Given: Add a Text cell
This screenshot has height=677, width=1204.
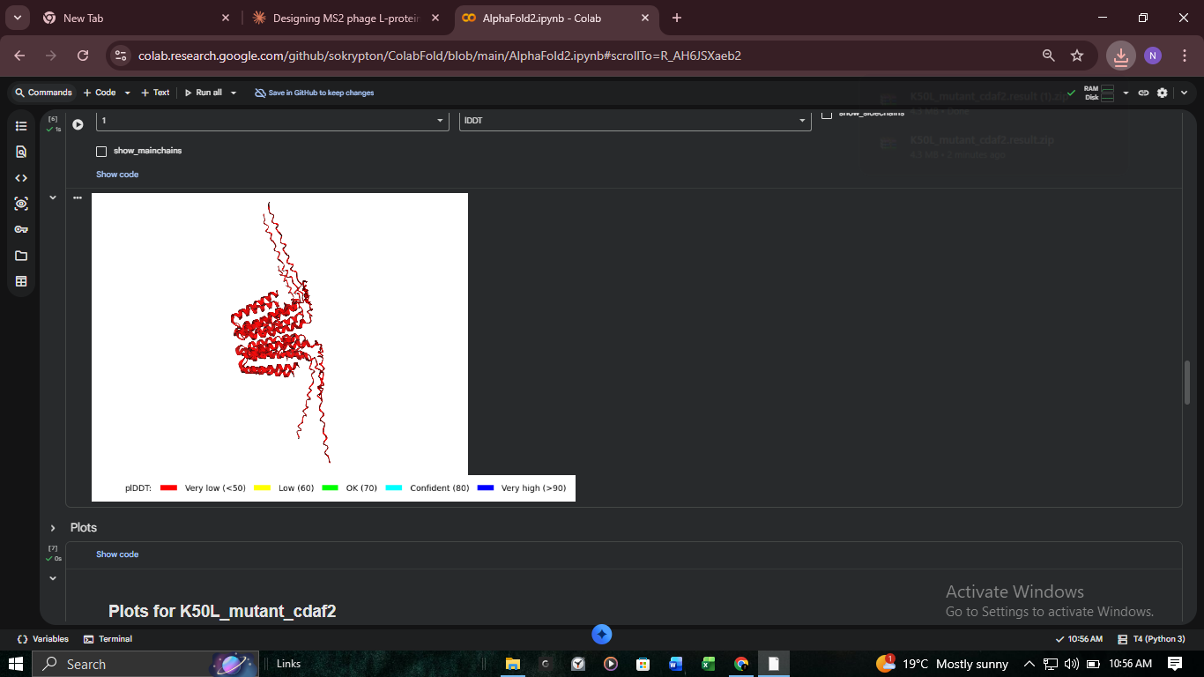Looking at the screenshot, I should click(x=156, y=93).
